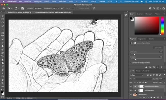Lock all on selected layer

146,82
